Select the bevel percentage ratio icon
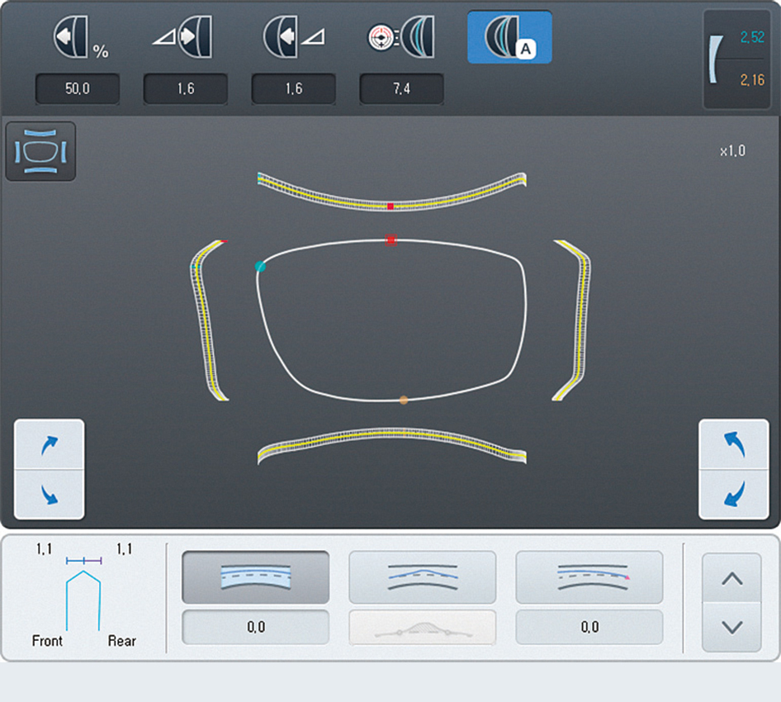 coord(78,38)
